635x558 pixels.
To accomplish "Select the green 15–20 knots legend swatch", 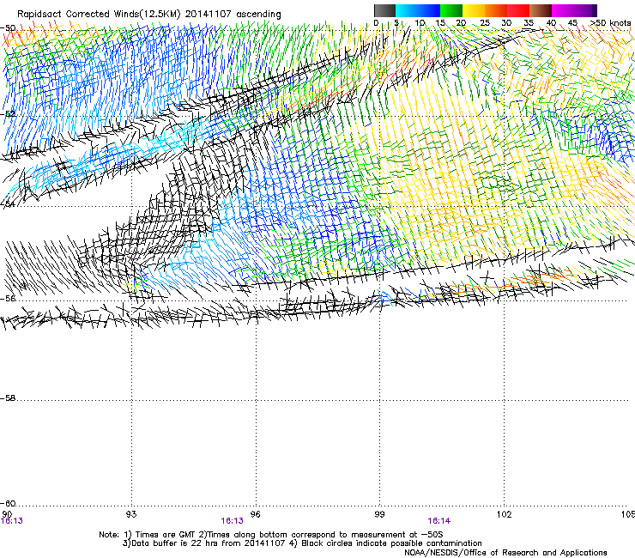I will [x=451, y=10].
